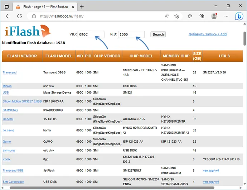The height and width of the screenshot is (190, 247).
Task: Go back to the previous page
Action: (x=8, y=16)
